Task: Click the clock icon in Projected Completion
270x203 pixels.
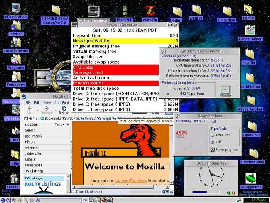Action: click(x=225, y=90)
